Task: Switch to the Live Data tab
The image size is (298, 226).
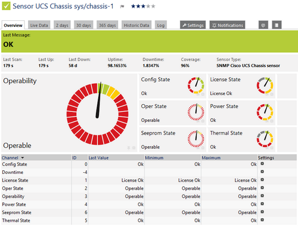Action: [x=39, y=25]
